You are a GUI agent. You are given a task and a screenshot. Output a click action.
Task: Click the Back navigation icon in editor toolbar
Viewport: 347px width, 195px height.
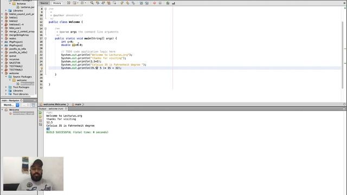pyautogui.click(x=74, y=3)
